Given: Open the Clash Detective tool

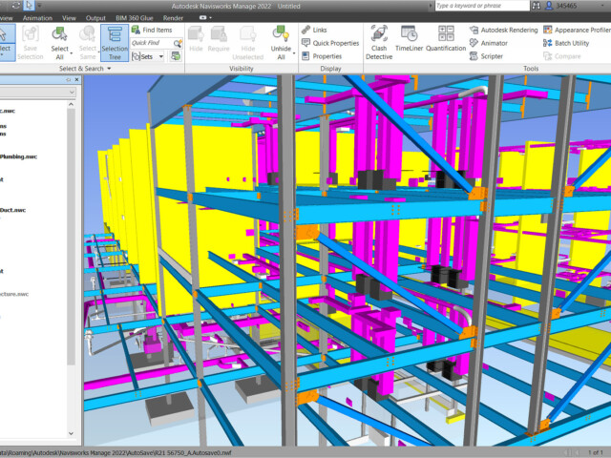Looking at the screenshot, I should pos(378,42).
